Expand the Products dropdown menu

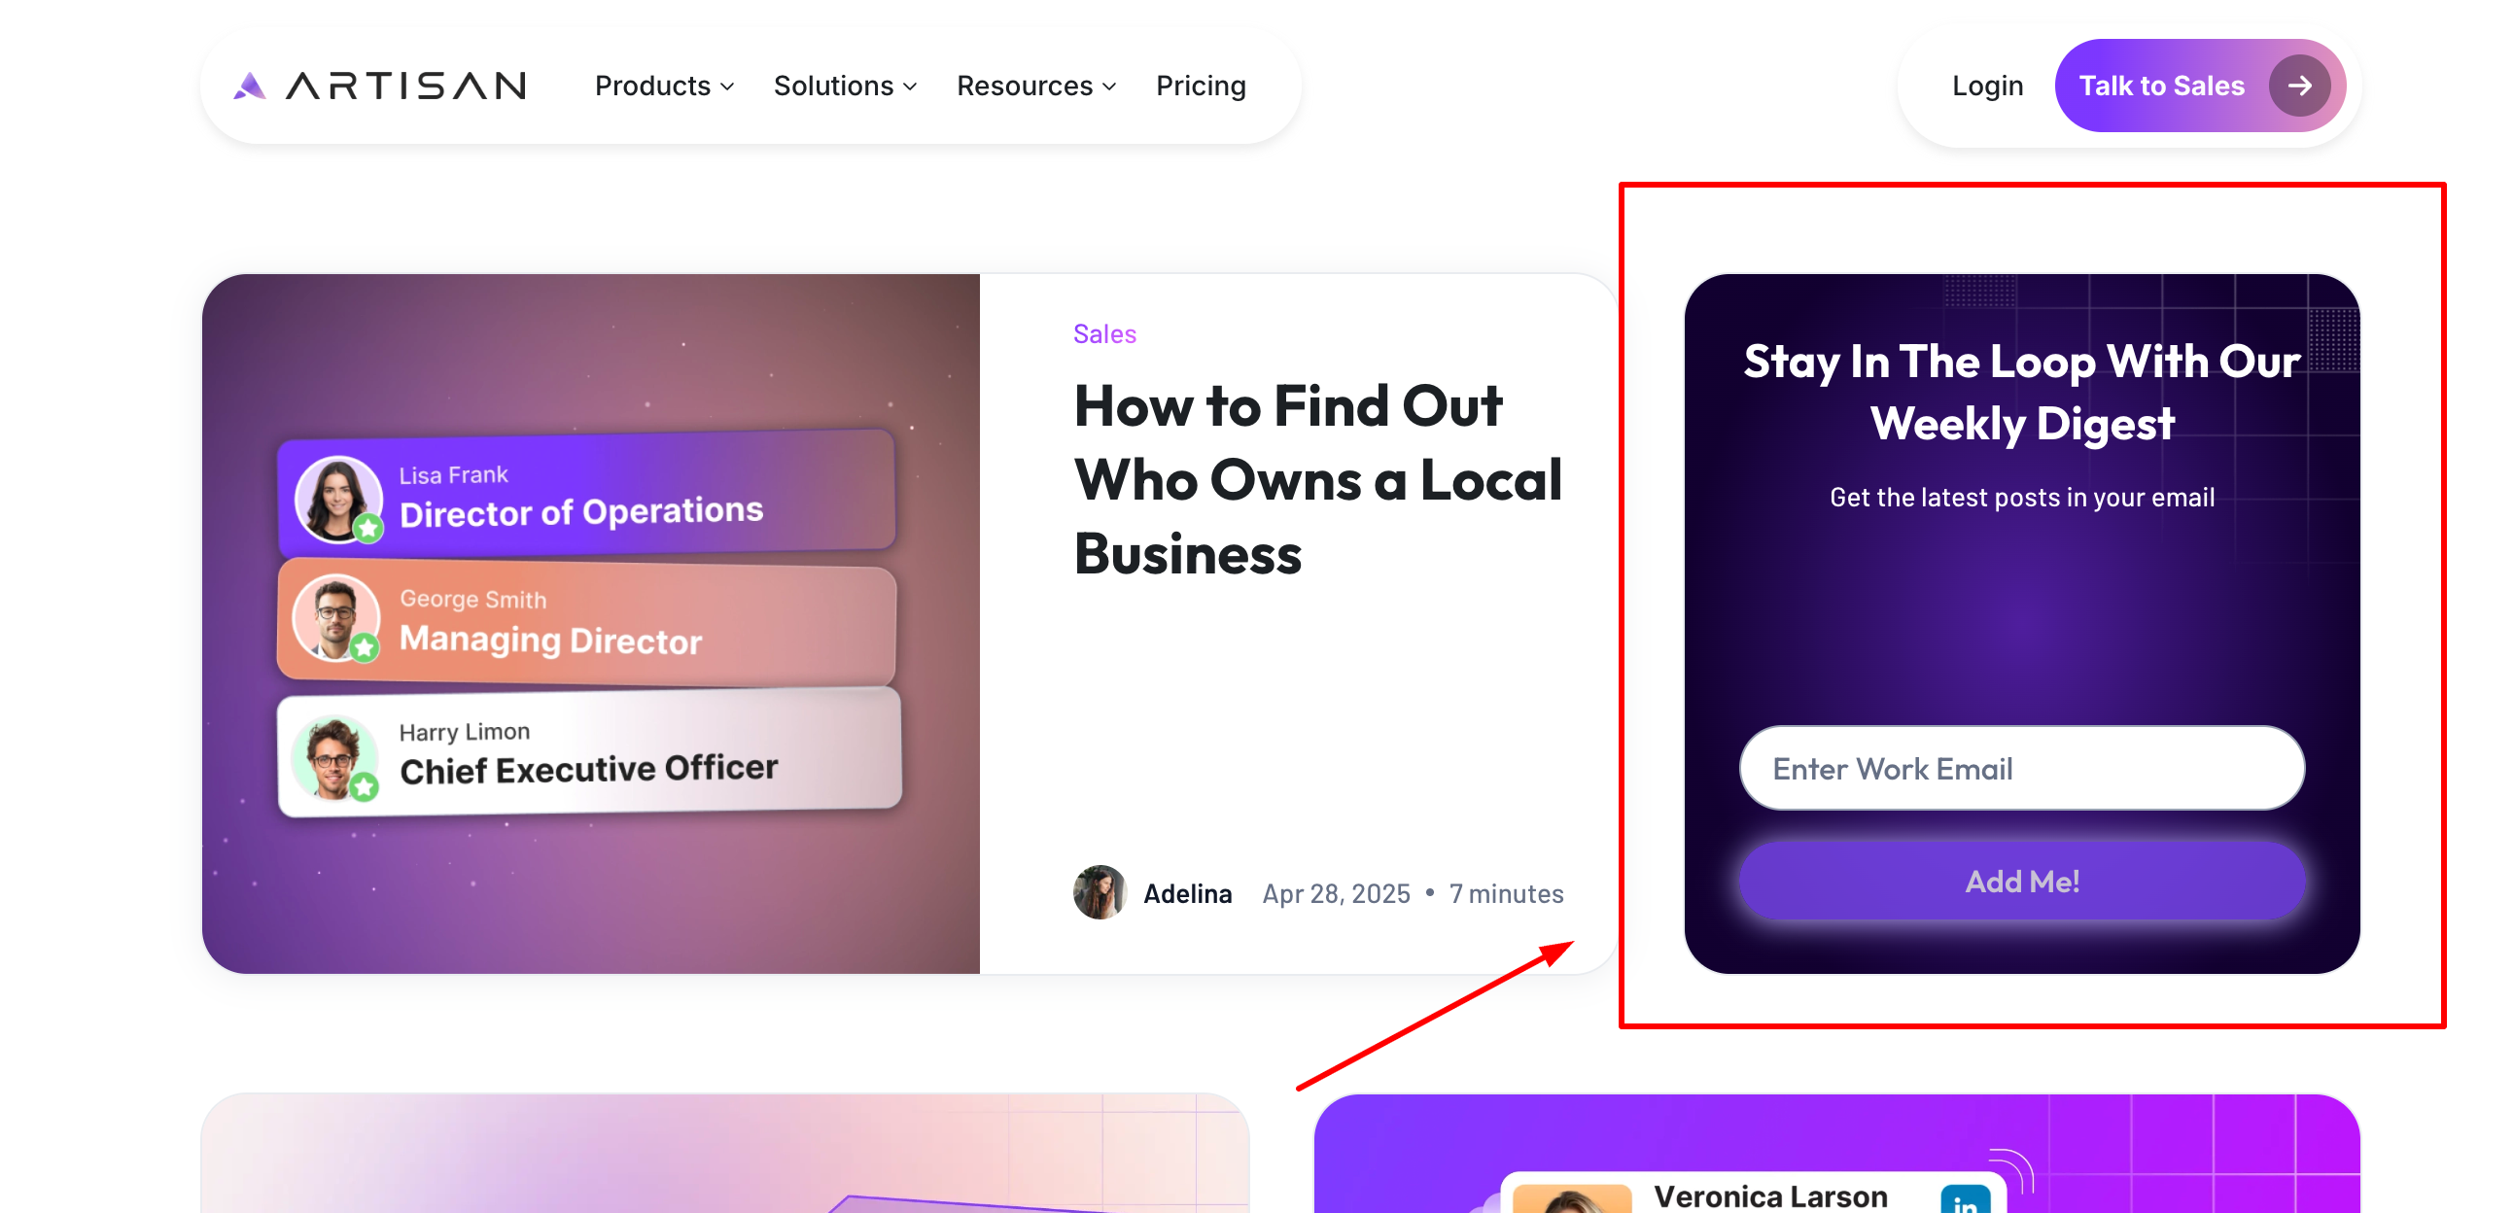click(665, 86)
